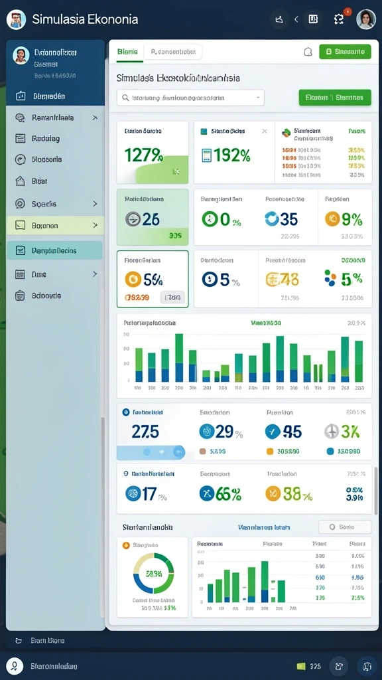Screen dimensions: 382x680
Task: Close the 192% card with the X
Action: point(264,131)
